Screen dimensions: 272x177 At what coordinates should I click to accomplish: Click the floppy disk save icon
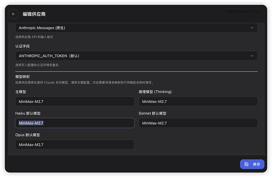(246, 164)
